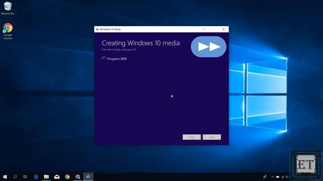Open File Explorer from taskbar
The height and width of the screenshot is (181, 323).
coord(46,176)
